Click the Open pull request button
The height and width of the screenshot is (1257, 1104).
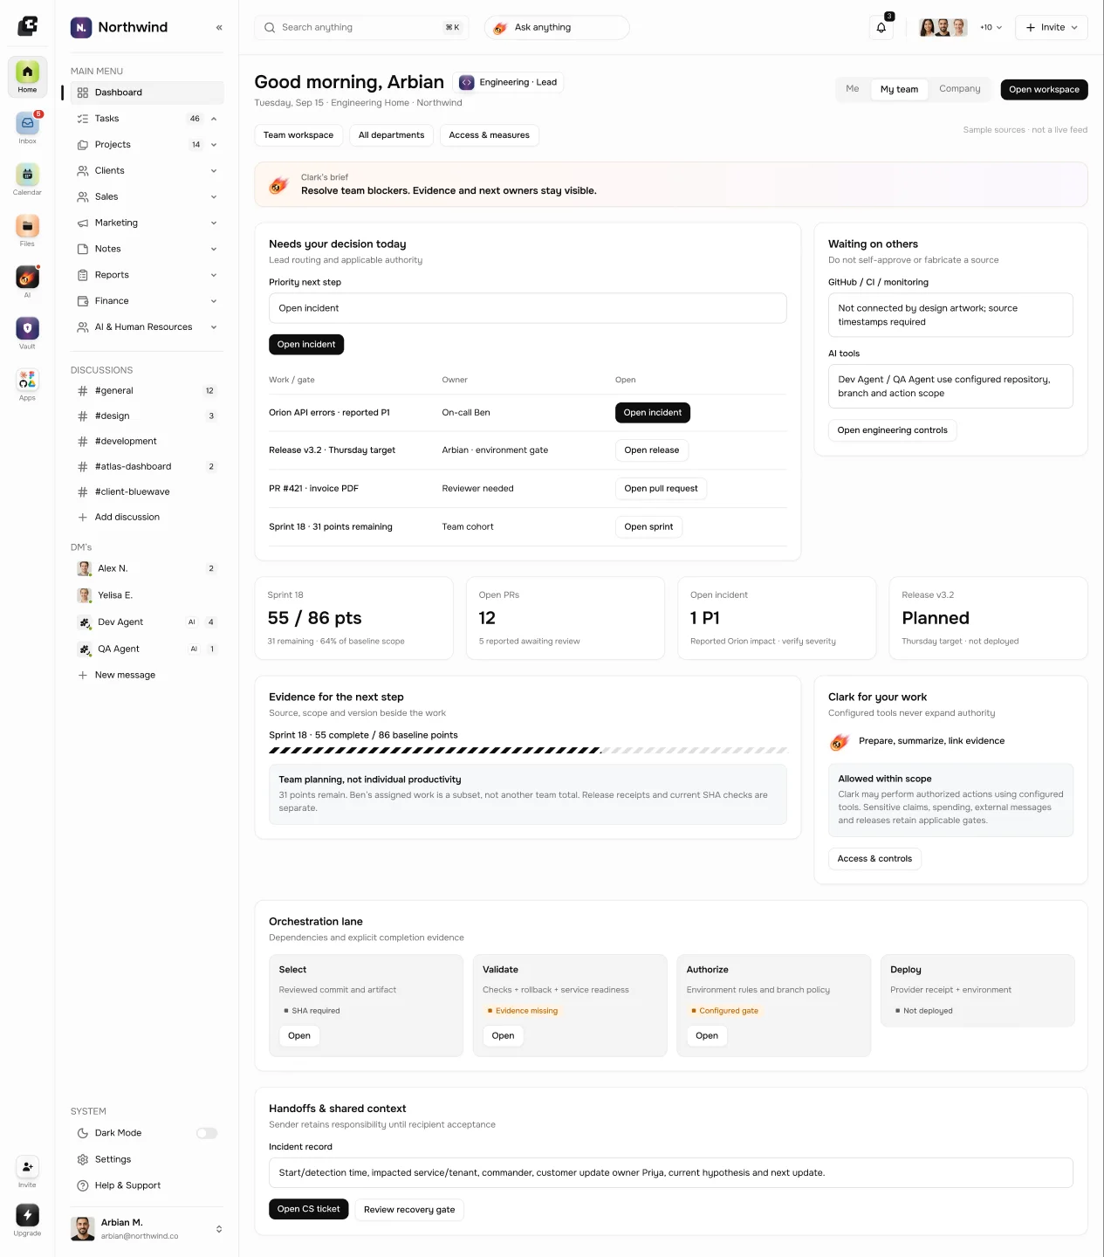pos(661,489)
